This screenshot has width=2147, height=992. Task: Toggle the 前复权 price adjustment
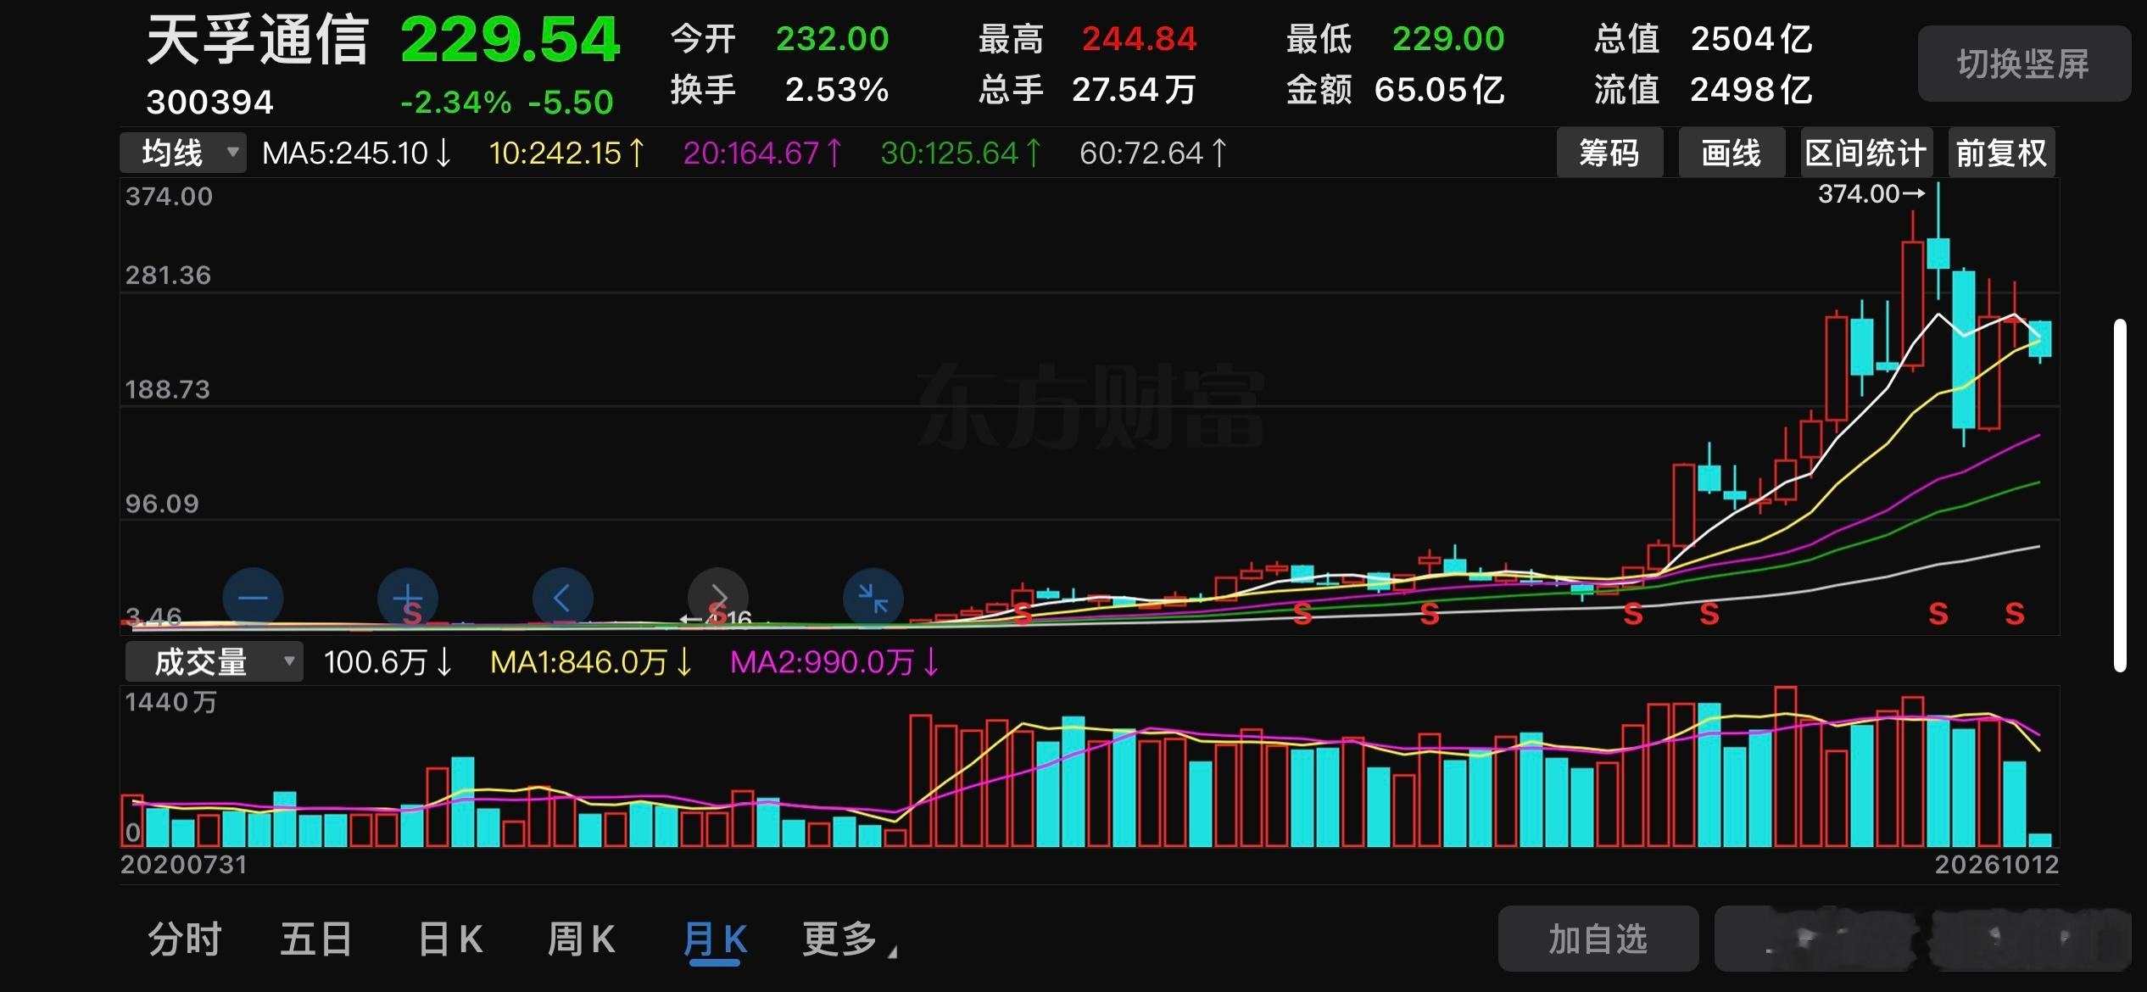(x=2001, y=153)
